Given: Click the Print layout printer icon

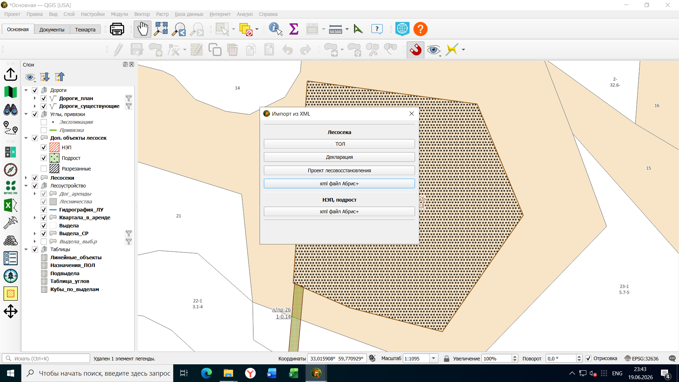Looking at the screenshot, I should point(117,29).
